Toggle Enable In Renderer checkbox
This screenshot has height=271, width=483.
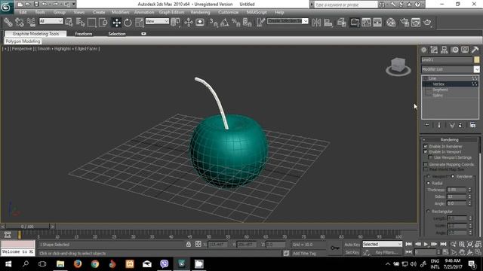(426, 147)
